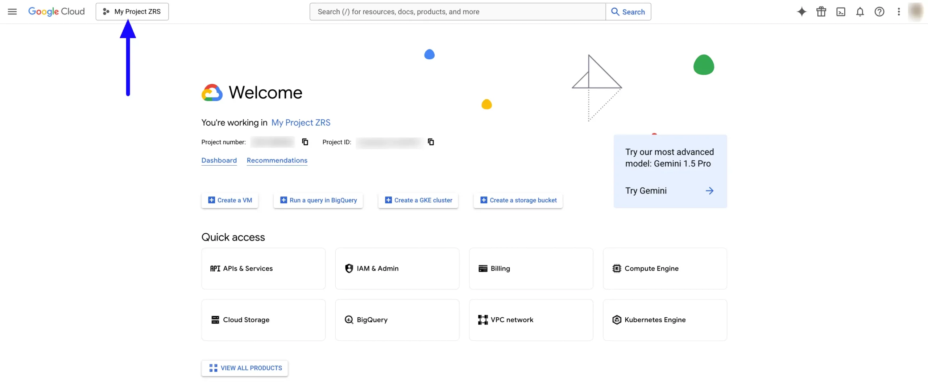Click the Welcome cloud logo
The height and width of the screenshot is (386, 928).
click(212, 93)
